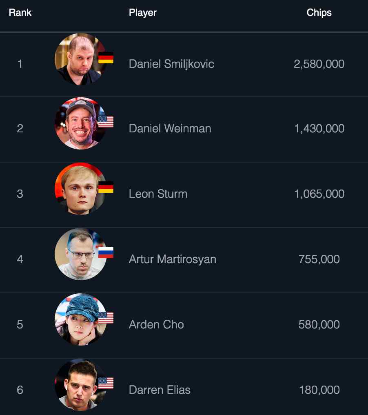Select the Leon Sturm name

click(158, 194)
